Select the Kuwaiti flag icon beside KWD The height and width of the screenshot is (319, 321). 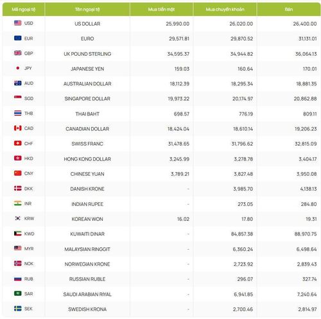coord(18,234)
